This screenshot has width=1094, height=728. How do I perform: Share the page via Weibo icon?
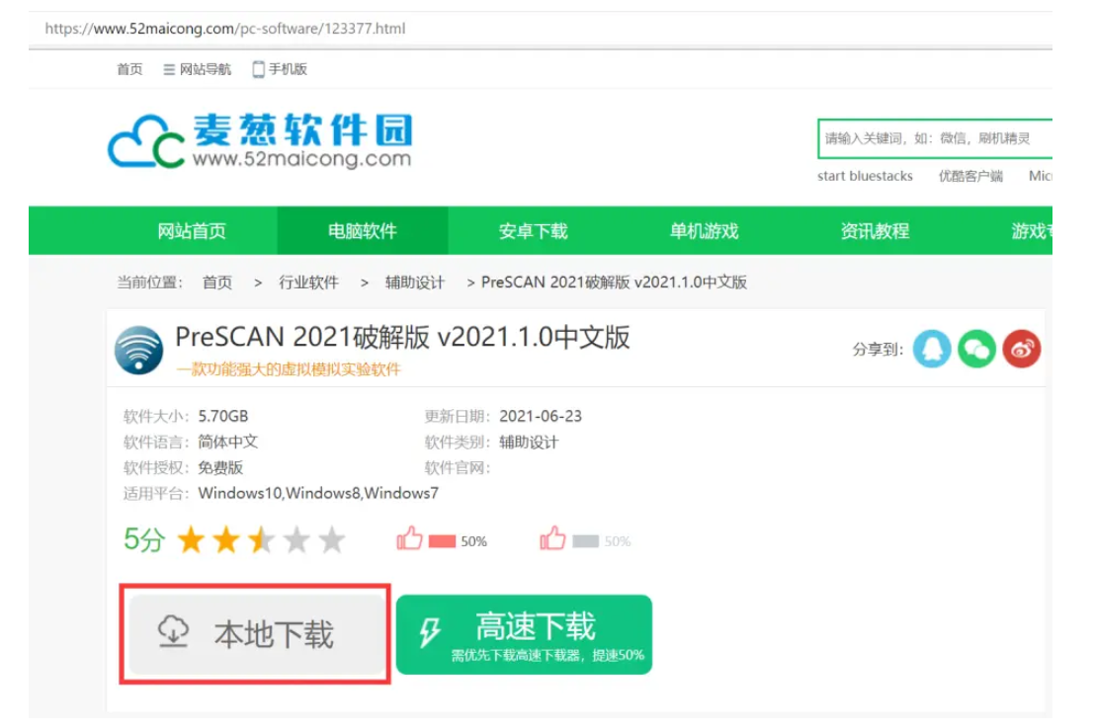(1021, 350)
